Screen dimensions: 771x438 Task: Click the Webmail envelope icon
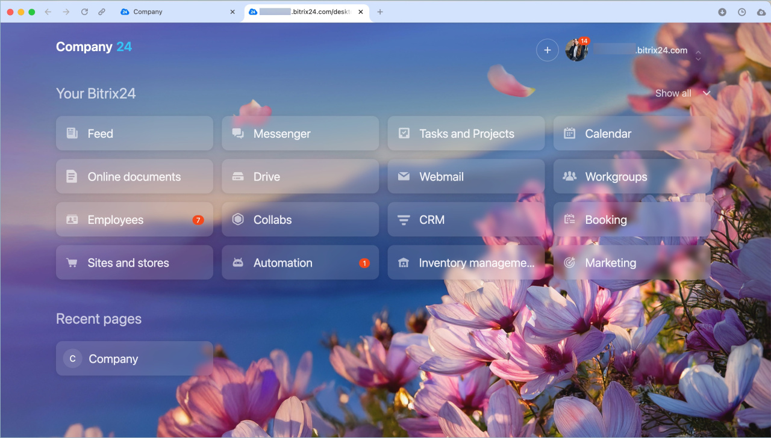click(404, 177)
